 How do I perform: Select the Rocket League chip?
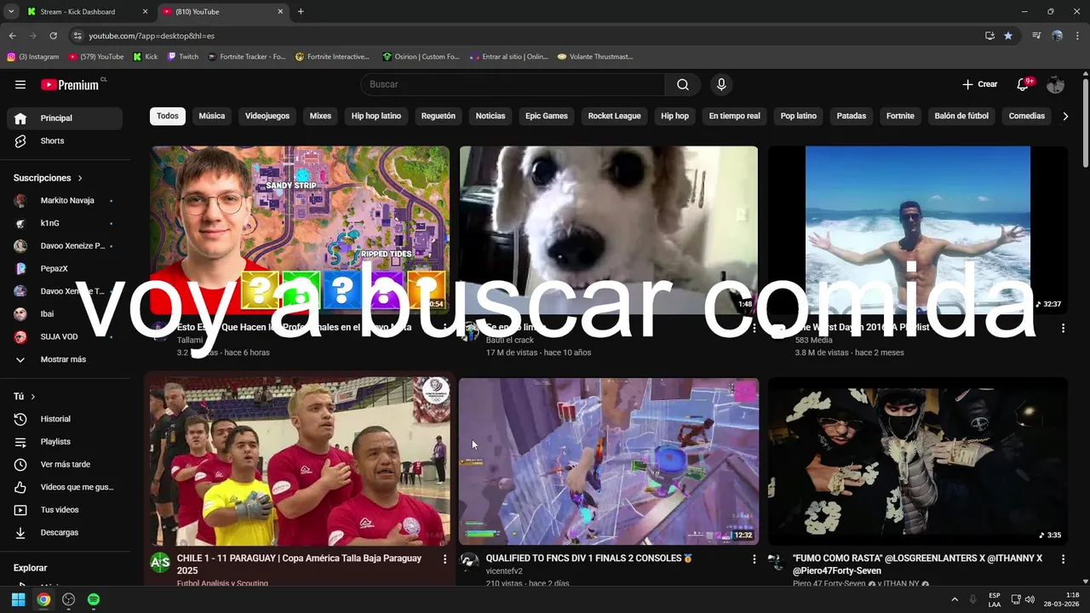tap(615, 116)
